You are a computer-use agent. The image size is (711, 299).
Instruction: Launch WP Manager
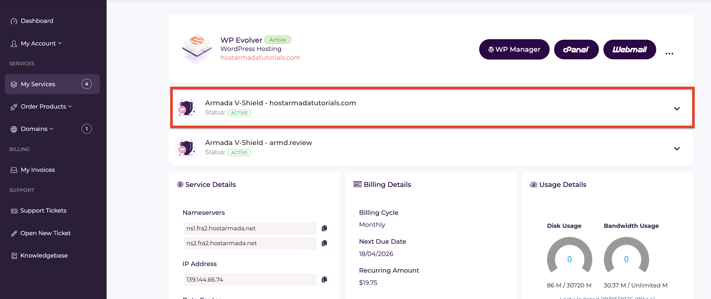(x=514, y=49)
